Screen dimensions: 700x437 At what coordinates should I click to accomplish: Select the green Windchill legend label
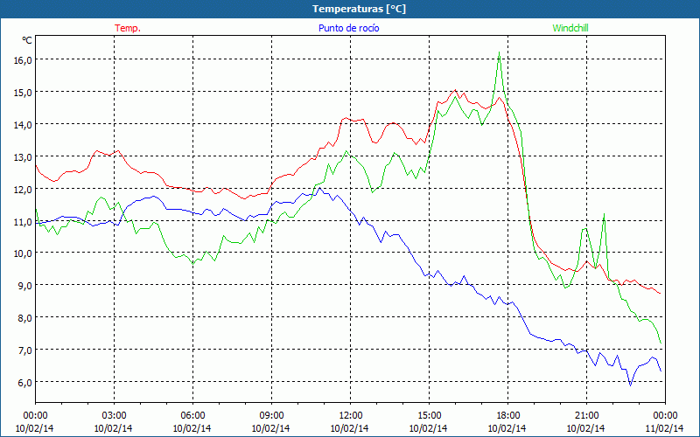click(570, 28)
